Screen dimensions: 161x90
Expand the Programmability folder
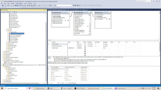coord(7,45)
